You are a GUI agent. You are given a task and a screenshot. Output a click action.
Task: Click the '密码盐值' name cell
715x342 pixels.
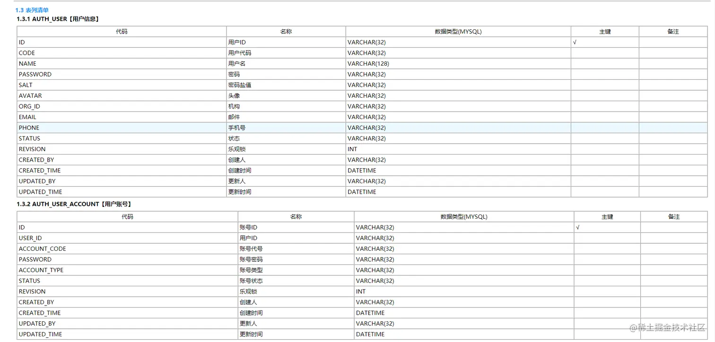click(x=286, y=85)
